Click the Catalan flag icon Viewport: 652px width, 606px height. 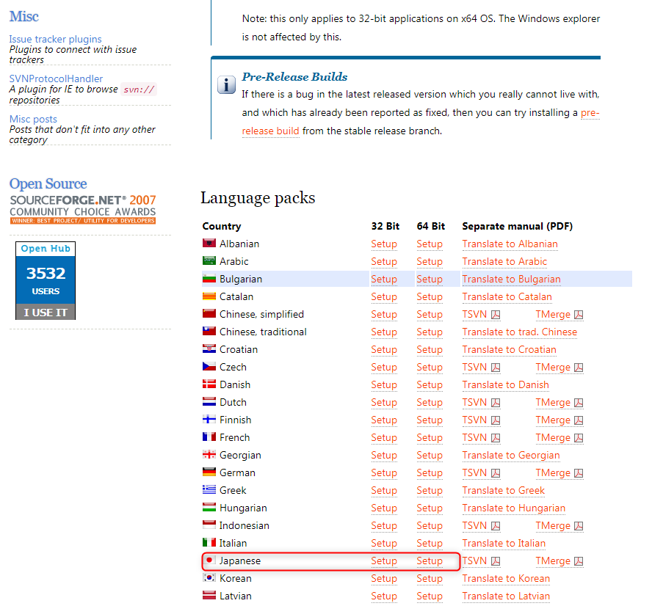(x=209, y=296)
